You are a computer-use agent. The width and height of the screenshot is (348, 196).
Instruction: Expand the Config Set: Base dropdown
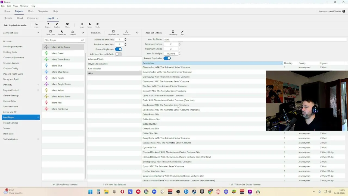[21, 33]
